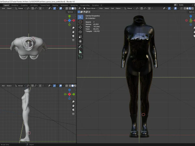Image resolution: width=195 pixels, height=146 pixels.
Task: Switch main viewport to material preview shading
Action: pos(190,9)
